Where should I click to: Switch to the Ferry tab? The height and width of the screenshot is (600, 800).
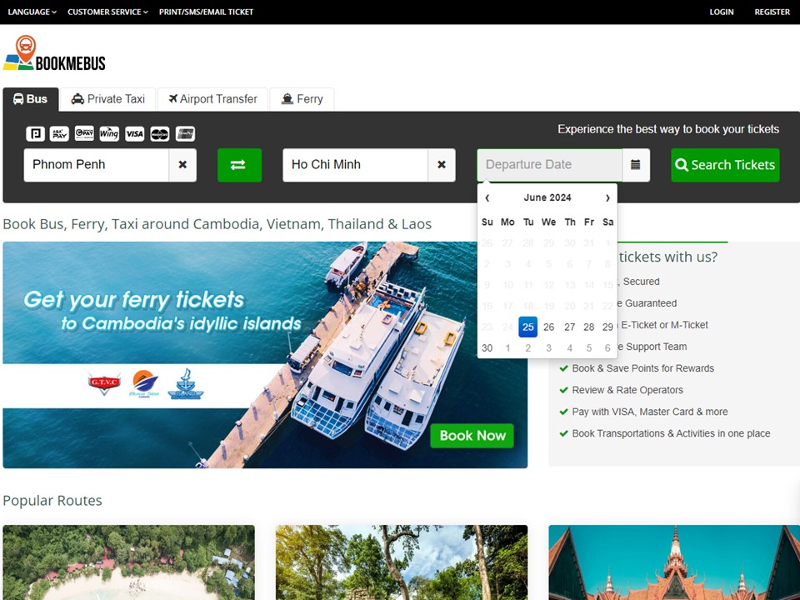point(302,99)
